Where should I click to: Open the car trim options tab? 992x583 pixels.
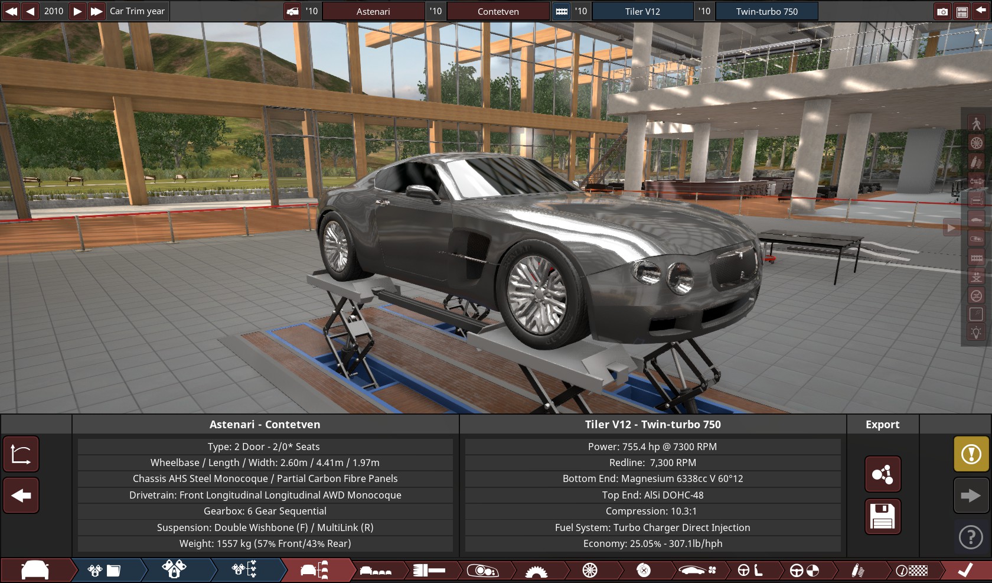(x=315, y=570)
